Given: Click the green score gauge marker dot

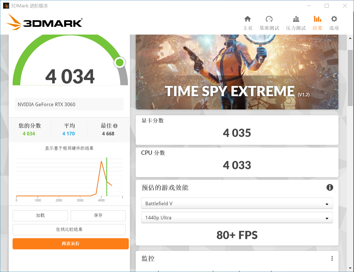Looking at the screenshot, I should pyautogui.click(x=120, y=62).
